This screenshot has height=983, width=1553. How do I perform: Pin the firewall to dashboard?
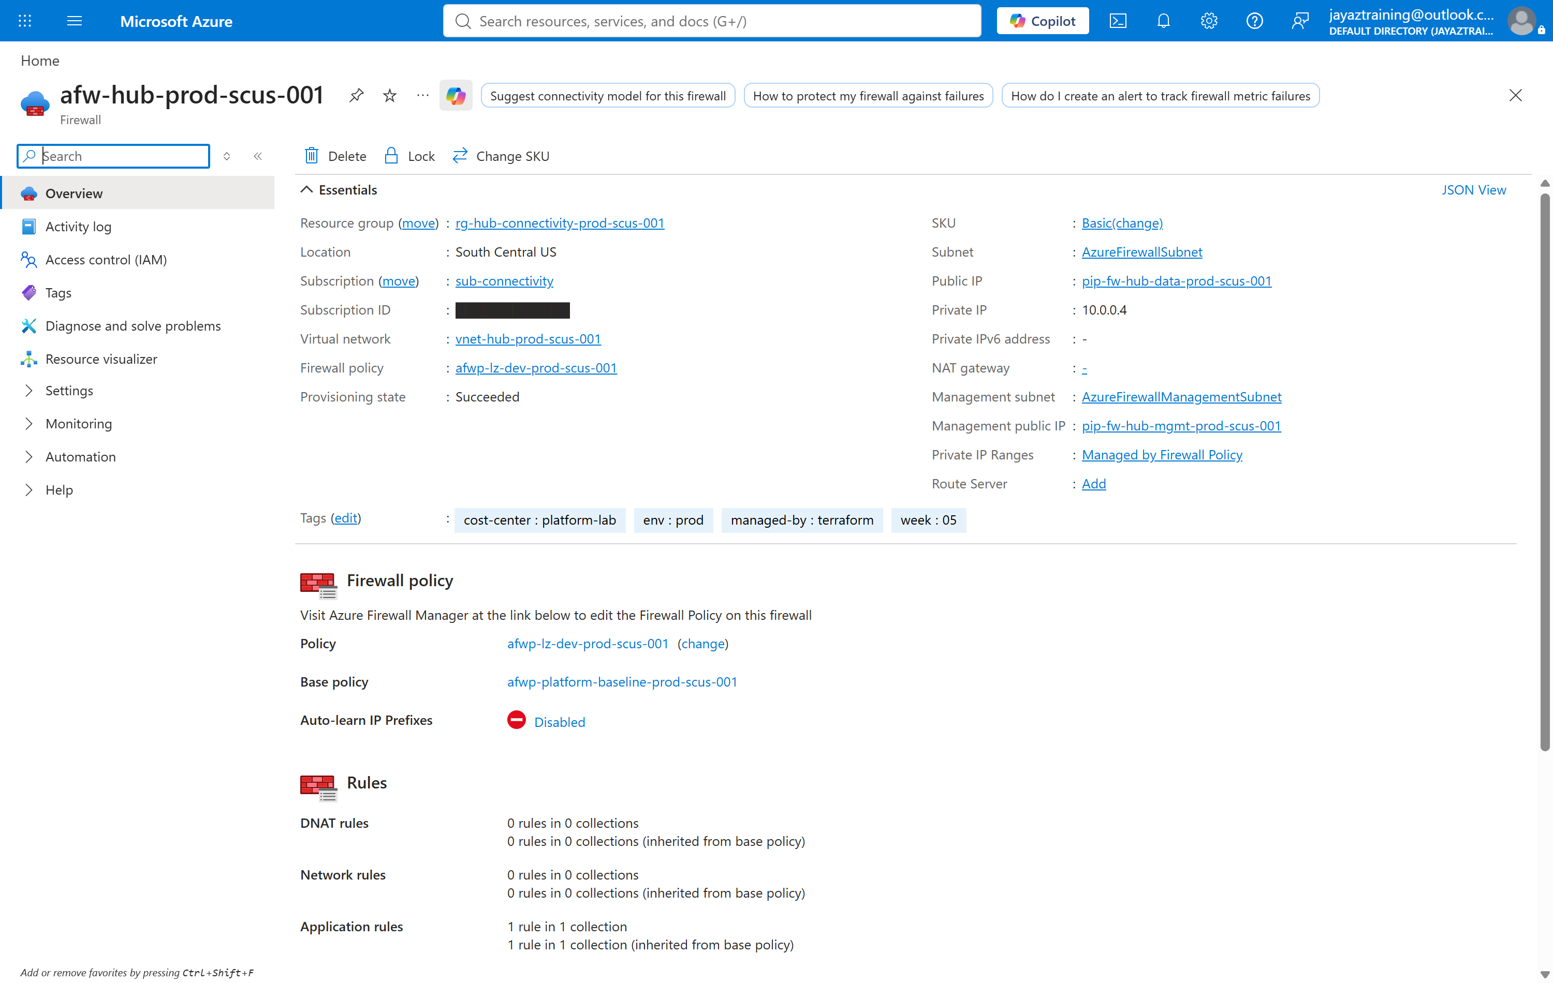[356, 96]
